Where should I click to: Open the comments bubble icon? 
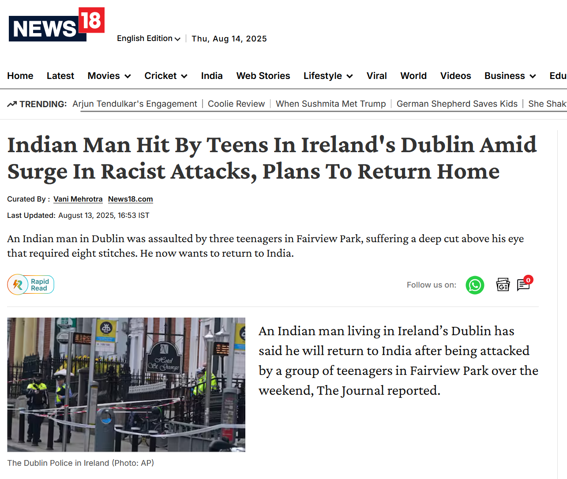(524, 284)
